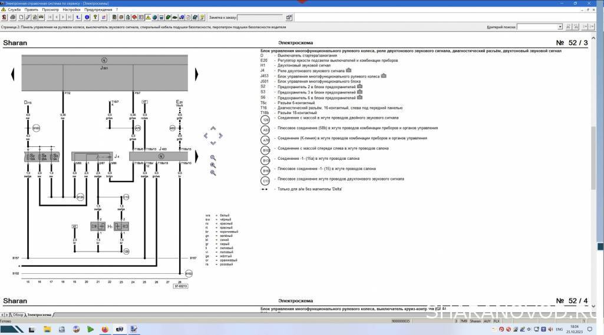Click the print icon in the toolbar

coord(12,18)
